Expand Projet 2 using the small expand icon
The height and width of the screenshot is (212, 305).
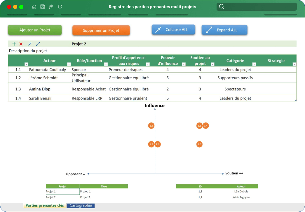click(x=38, y=44)
